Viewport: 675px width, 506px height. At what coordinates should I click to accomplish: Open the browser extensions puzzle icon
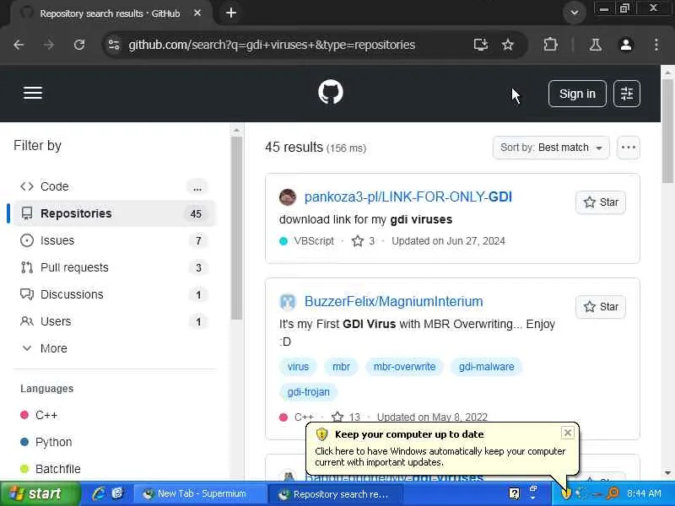coord(550,45)
